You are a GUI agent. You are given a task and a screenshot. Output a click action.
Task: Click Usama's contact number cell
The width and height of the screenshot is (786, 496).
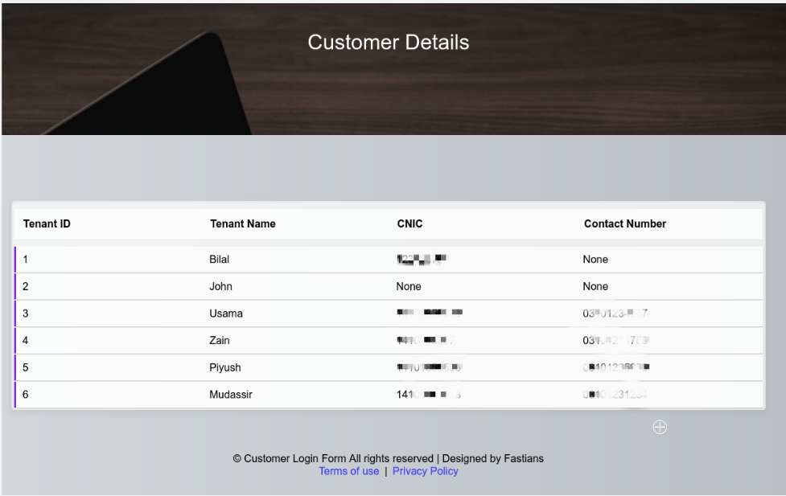[x=615, y=314]
